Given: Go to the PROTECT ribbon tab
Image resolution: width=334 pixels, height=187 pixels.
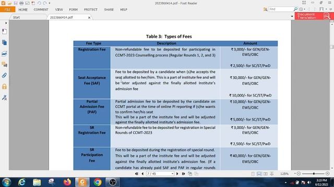Looking at the screenshot, I should (x=90, y=9).
